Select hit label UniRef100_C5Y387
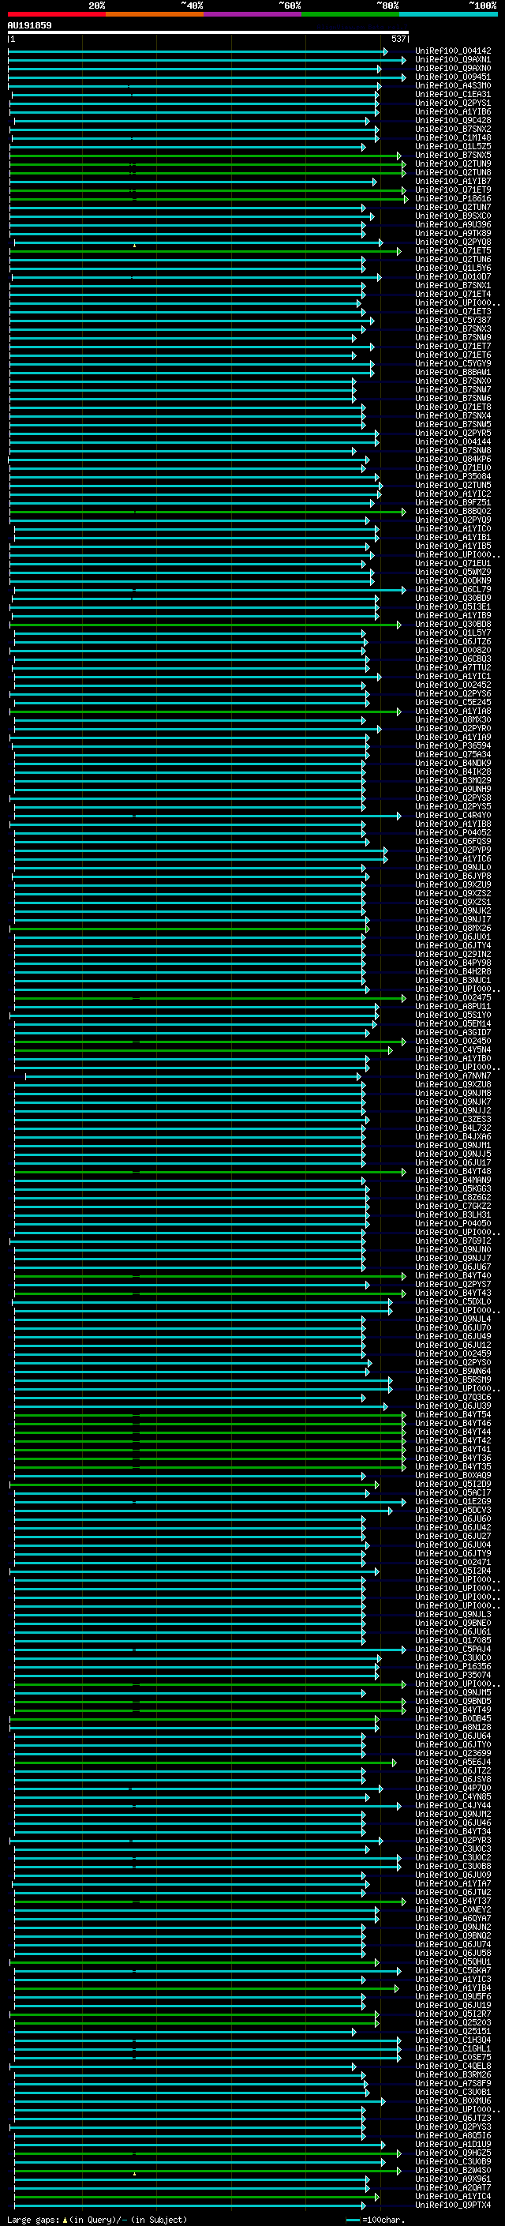505x2226 pixels. tap(453, 321)
